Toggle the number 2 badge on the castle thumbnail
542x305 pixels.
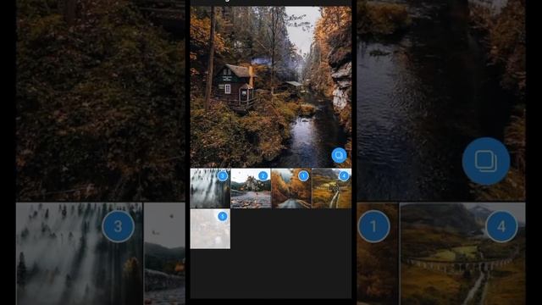(x=263, y=176)
